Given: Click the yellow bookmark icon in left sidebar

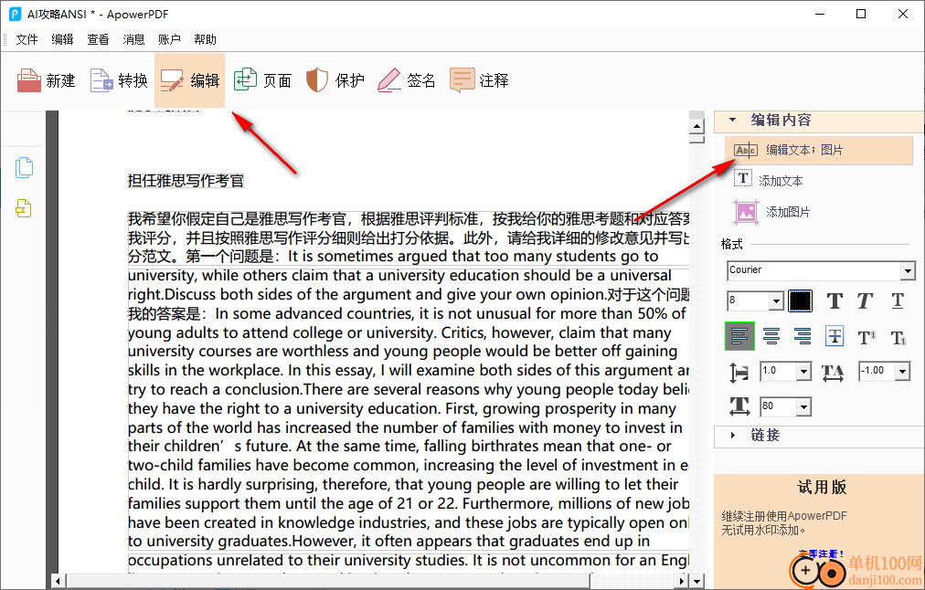Looking at the screenshot, I should click(x=24, y=208).
